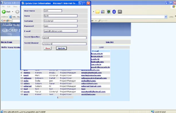This screenshot has height=113, width=176.
Task: Click the blue Bluetooth toolbar icon
Action: pyautogui.click(x=114, y=12)
